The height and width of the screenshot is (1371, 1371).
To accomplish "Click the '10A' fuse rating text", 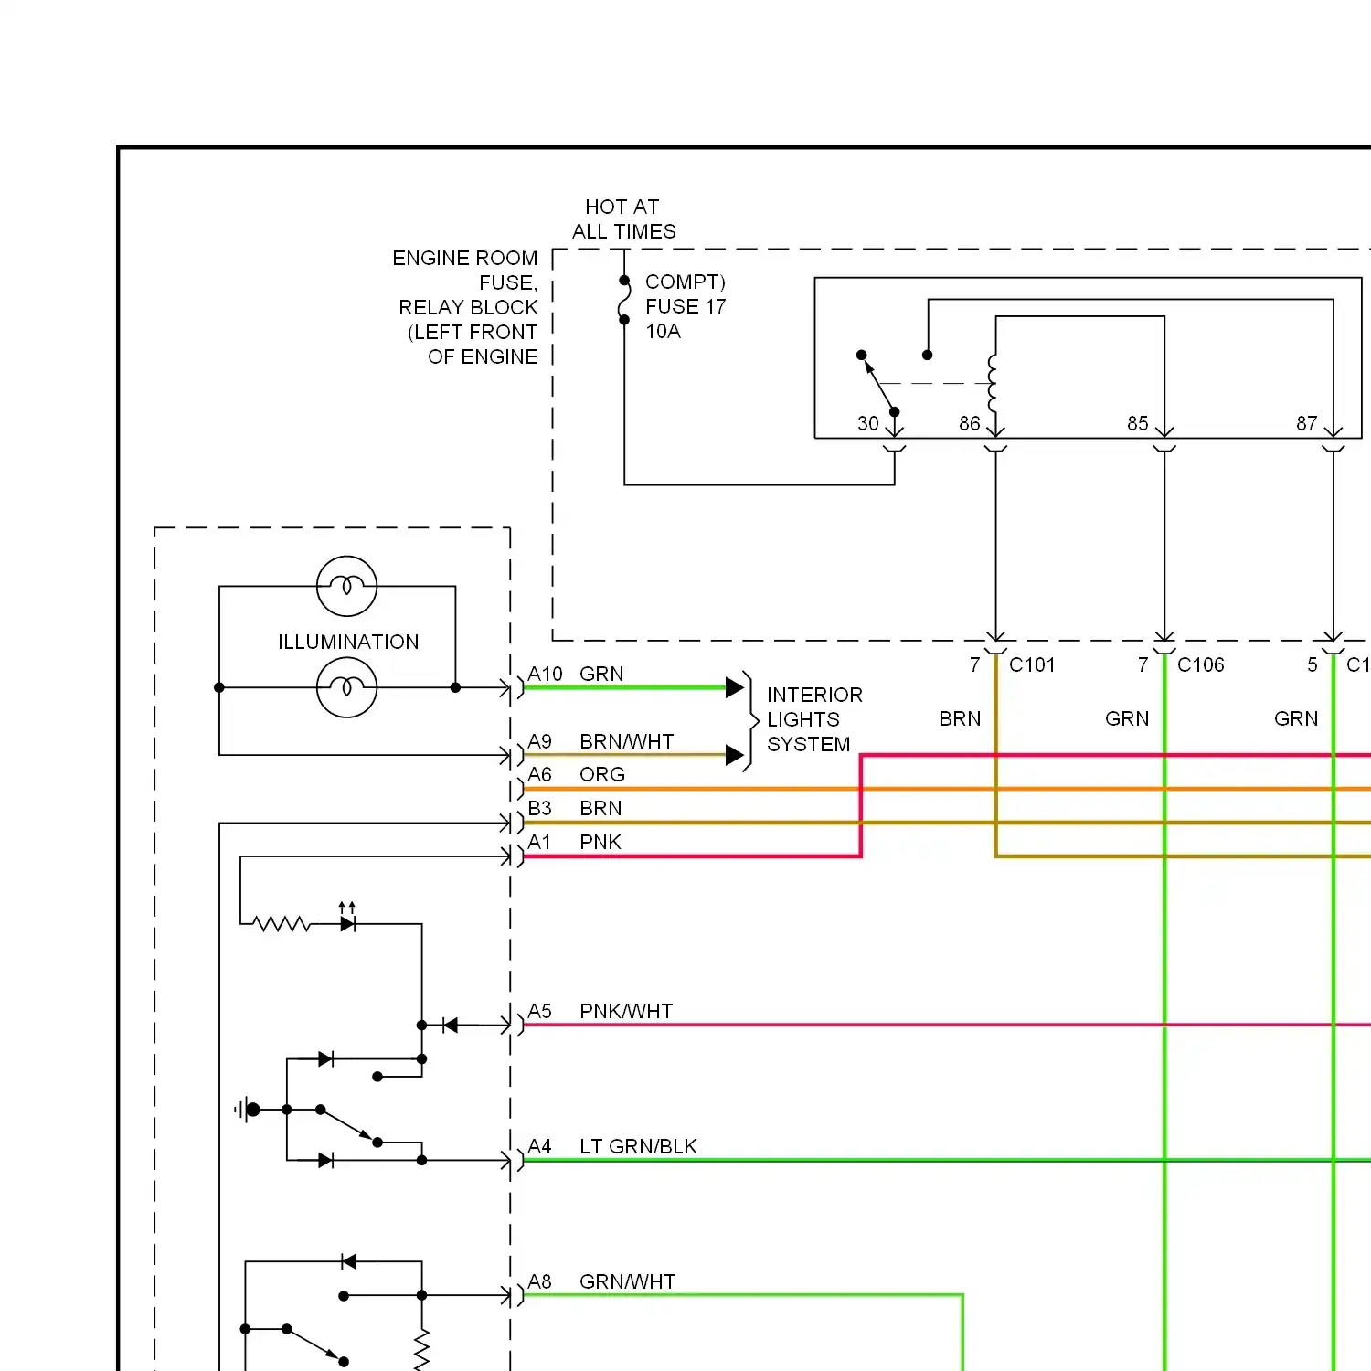I will click(664, 331).
